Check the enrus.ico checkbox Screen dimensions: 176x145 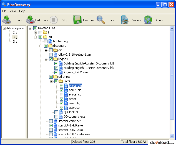tap(61, 94)
